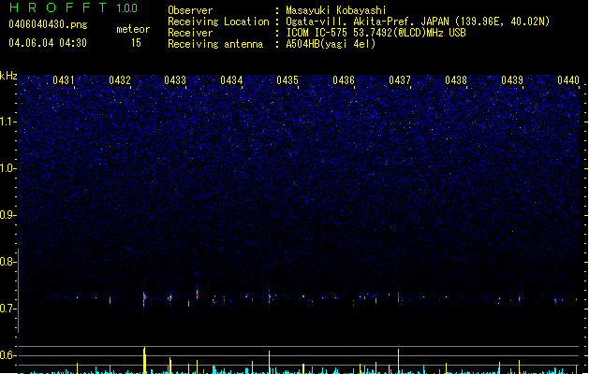The image size is (589, 374).
Task: Click the 0436 time marker
Action: coord(344,80)
